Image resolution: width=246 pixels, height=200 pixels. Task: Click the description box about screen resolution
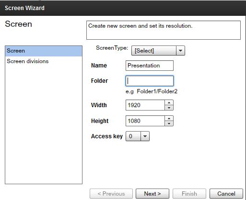pos(164,30)
